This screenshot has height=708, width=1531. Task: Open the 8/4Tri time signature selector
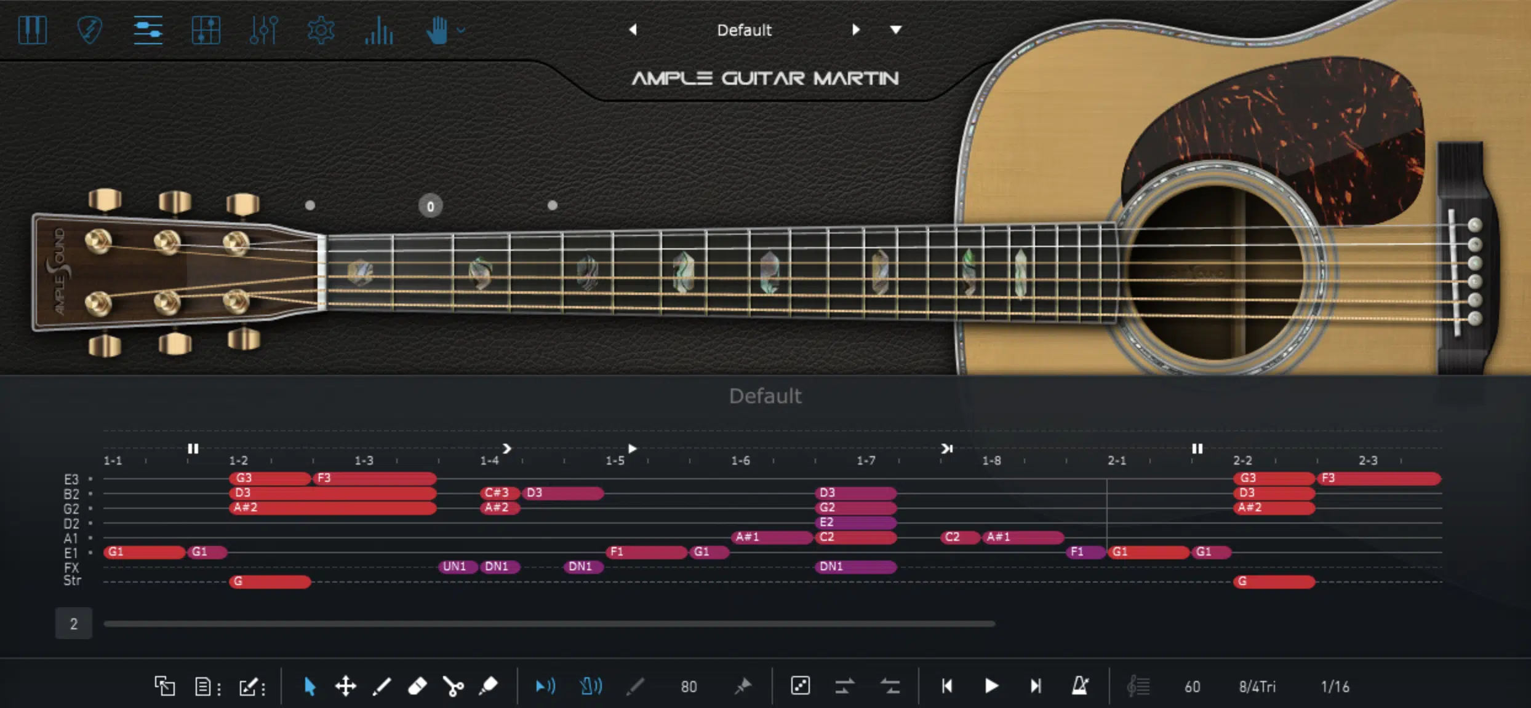(x=1257, y=686)
